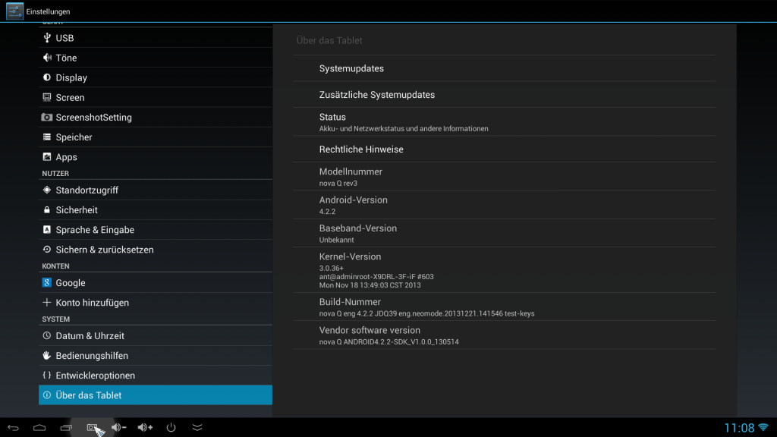Tap the clock icon beside Datum & Uhrzeit
This screenshot has height=437, width=777.
47,335
